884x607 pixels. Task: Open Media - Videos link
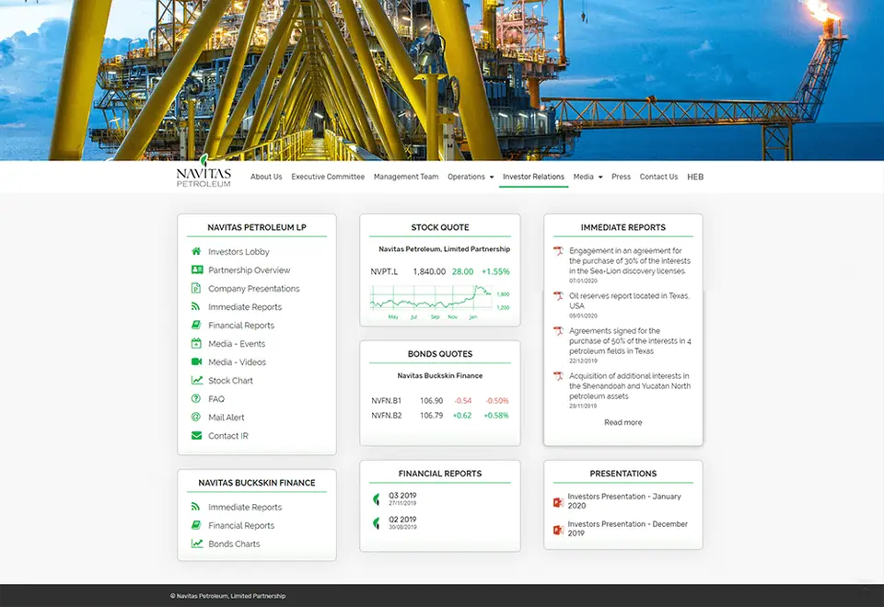click(x=237, y=362)
